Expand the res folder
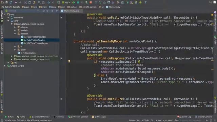Image resolution: width=217 pixels, height=122 pixels. (x=8, y=63)
